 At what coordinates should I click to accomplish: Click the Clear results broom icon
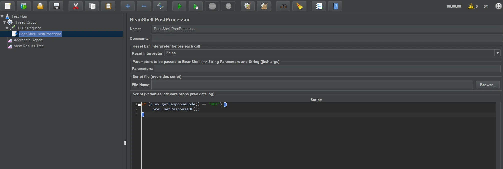(x=248, y=6)
